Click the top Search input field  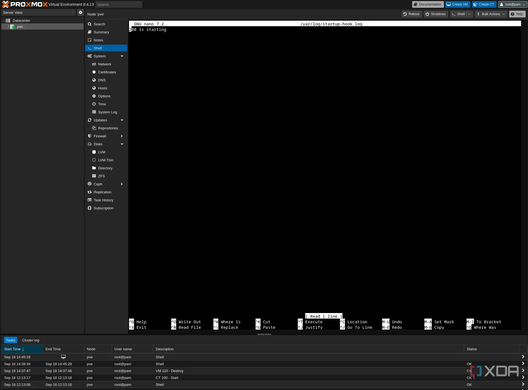[x=119, y=4]
